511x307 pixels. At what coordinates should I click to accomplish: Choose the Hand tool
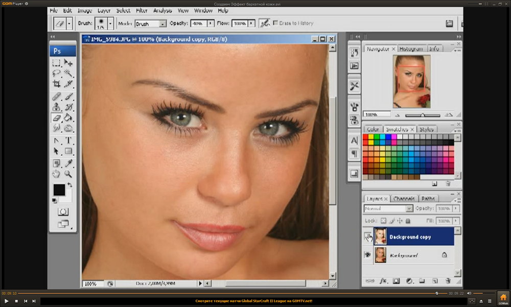point(57,174)
